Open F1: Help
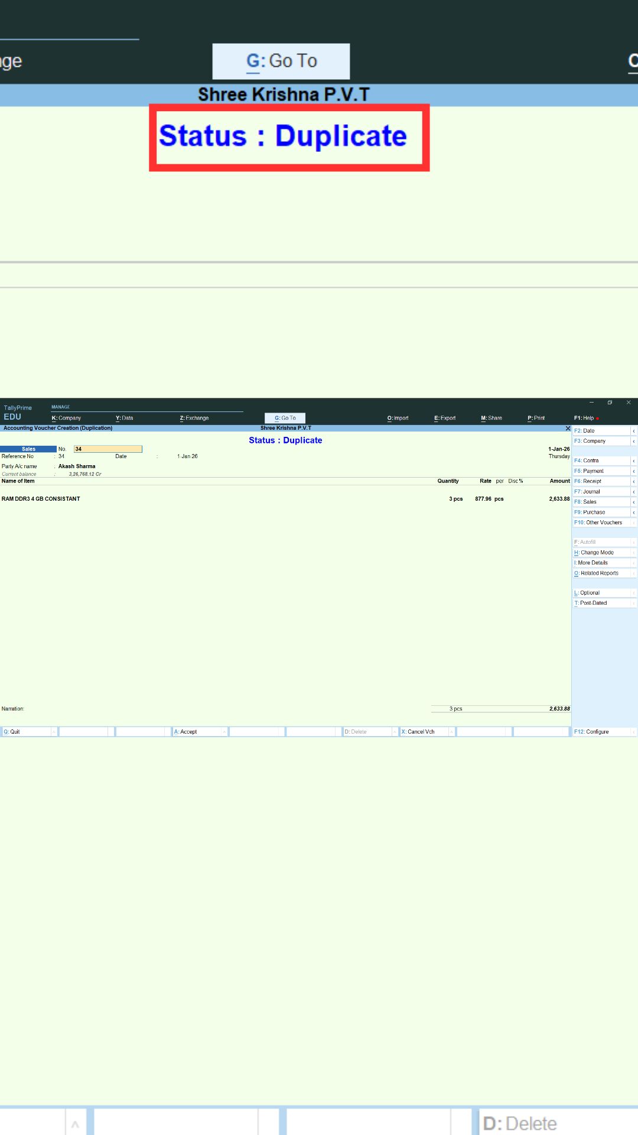 [x=585, y=418]
